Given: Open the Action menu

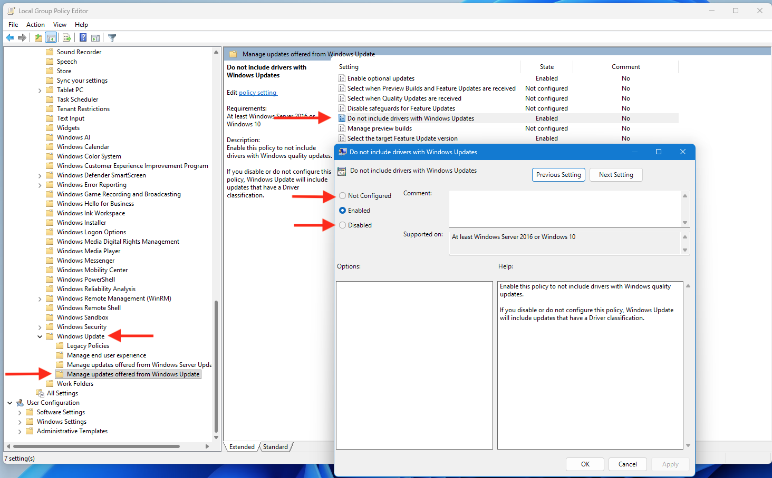Looking at the screenshot, I should pyautogui.click(x=35, y=25).
